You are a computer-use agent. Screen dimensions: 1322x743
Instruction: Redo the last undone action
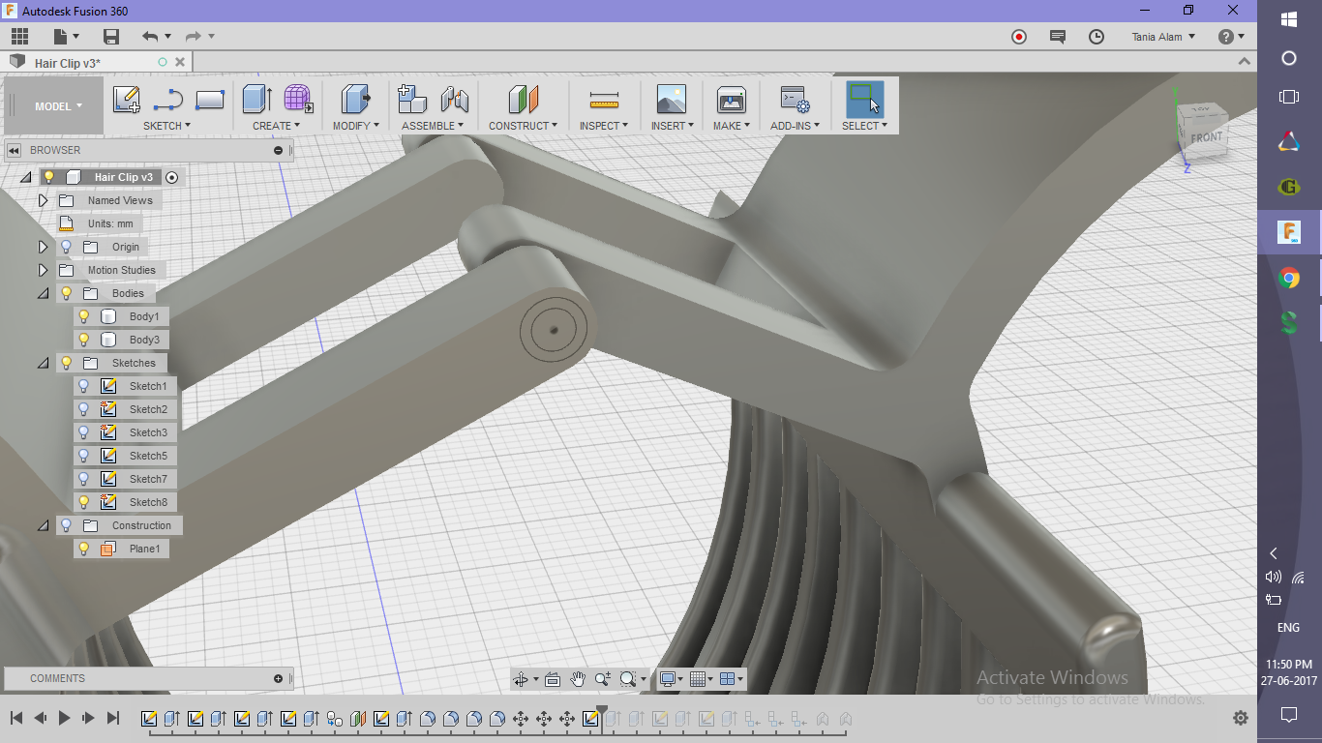pos(193,37)
